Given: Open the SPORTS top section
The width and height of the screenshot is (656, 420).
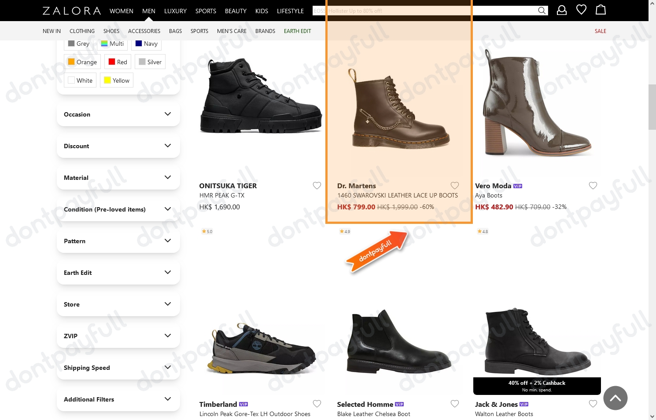Looking at the screenshot, I should (206, 11).
